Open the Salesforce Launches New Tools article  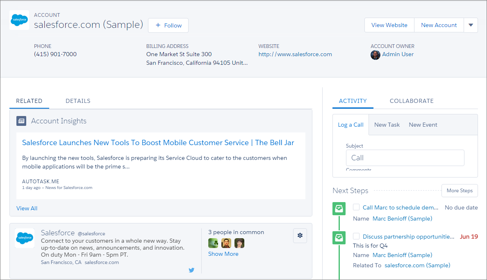click(158, 143)
